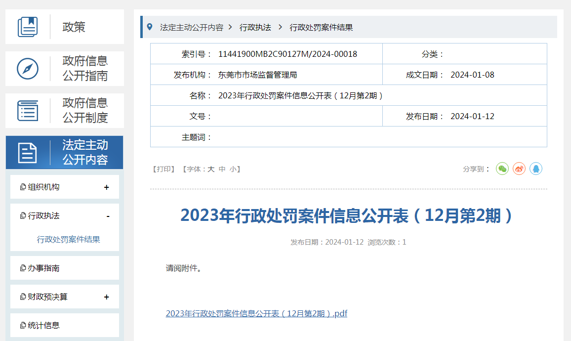Image resolution: width=571 pixels, height=341 pixels.
Task: Click the 政策 book icon
Action: (x=28, y=27)
